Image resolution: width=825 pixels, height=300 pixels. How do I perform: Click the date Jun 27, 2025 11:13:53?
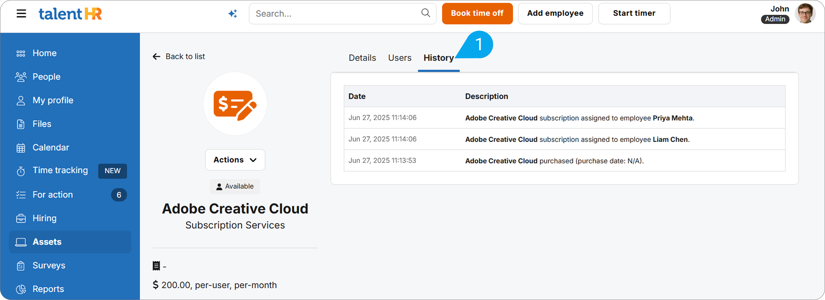382,160
